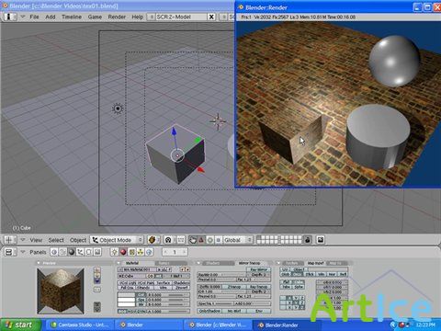
Task: Collapse the Preview panel triangle
Action: coord(39,263)
